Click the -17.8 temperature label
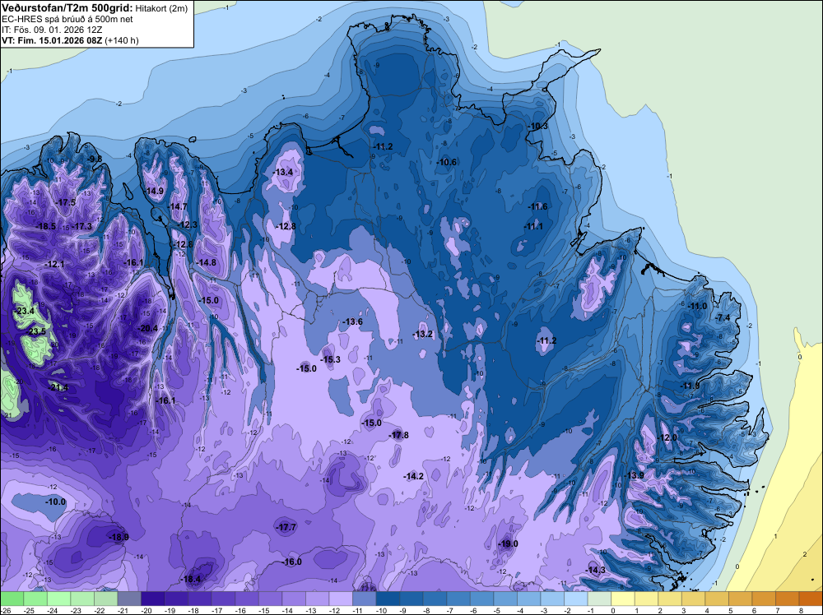This screenshot has height=615, width=823. pyautogui.click(x=398, y=435)
